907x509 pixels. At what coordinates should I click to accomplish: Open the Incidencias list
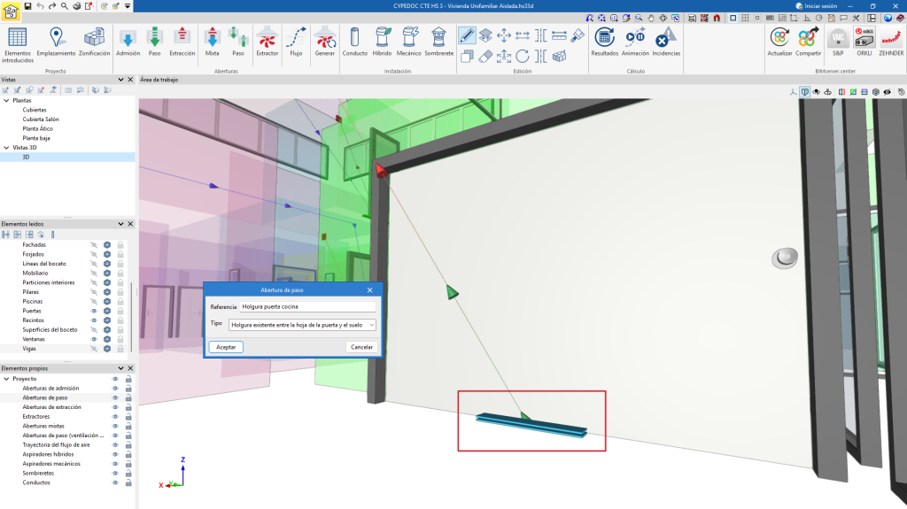tap(666, 42)
